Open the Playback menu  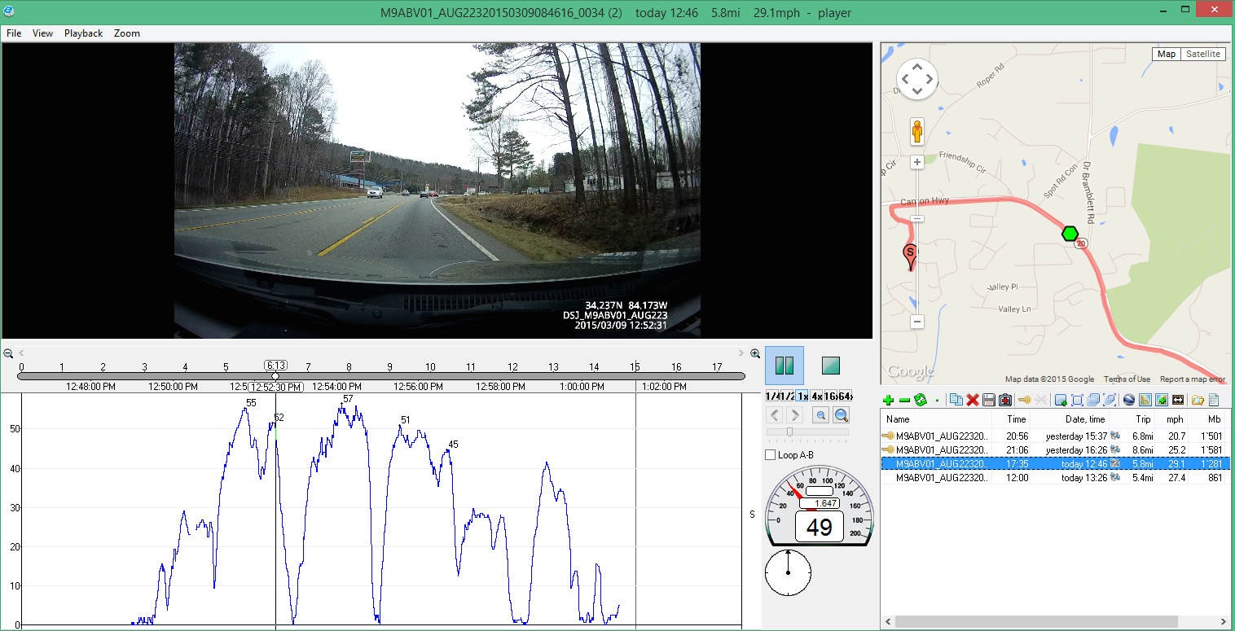tap(83, 33)
